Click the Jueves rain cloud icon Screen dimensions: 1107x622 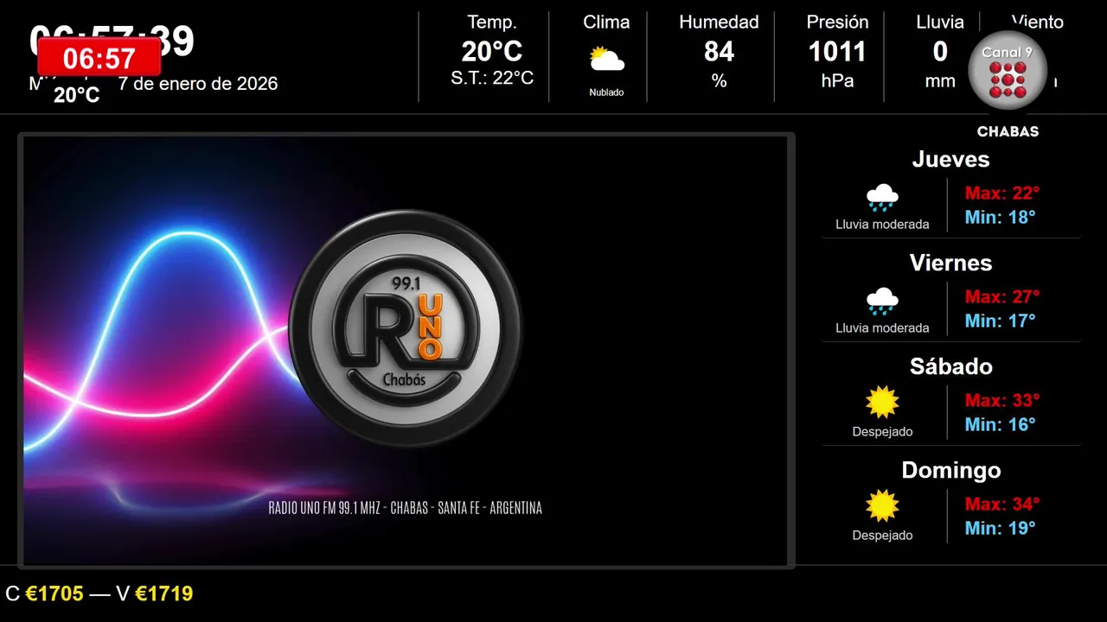click(x=882, y=198)
